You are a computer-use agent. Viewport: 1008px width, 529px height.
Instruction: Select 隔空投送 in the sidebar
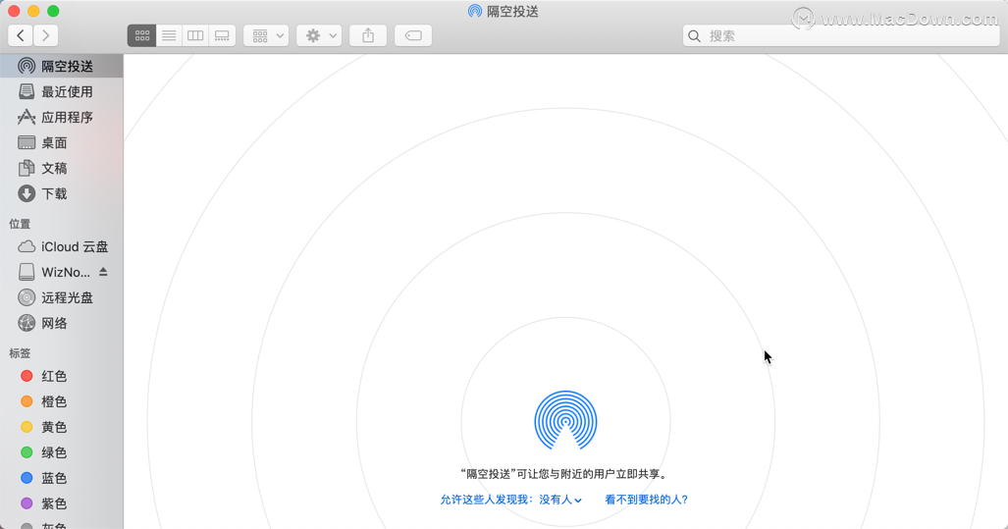[x=62, y=66]
